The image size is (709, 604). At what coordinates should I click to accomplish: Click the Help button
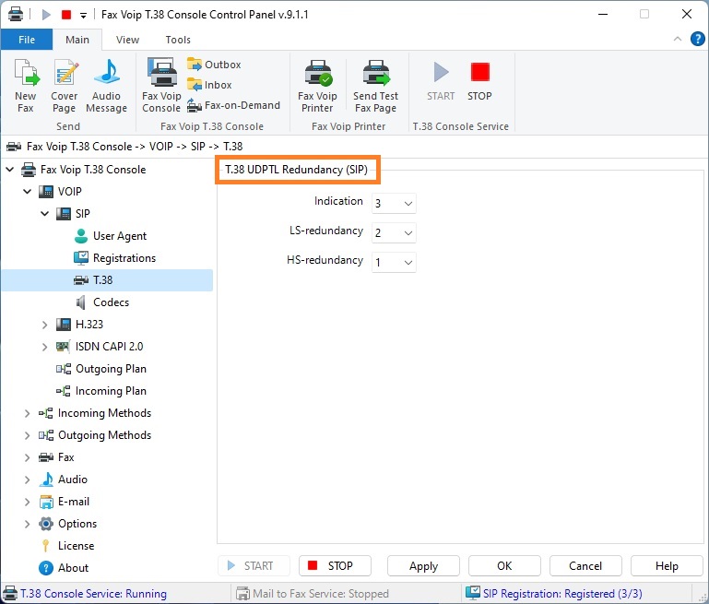point(667,566)
